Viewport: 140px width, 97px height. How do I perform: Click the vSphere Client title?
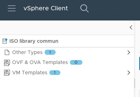[46, 8]
